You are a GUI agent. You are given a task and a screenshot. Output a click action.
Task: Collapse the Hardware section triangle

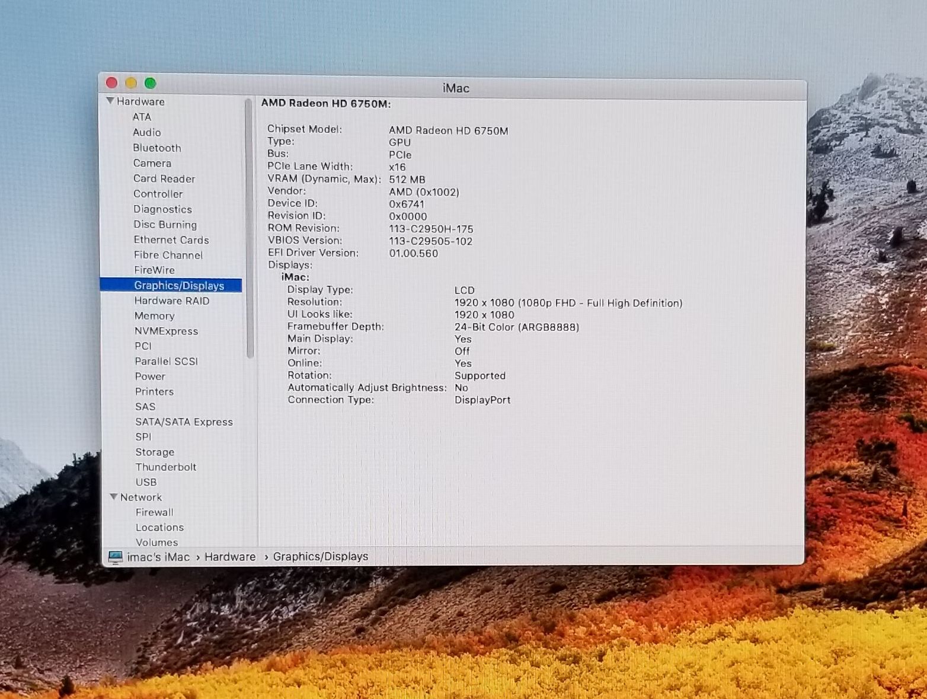[x=110, y=101]
